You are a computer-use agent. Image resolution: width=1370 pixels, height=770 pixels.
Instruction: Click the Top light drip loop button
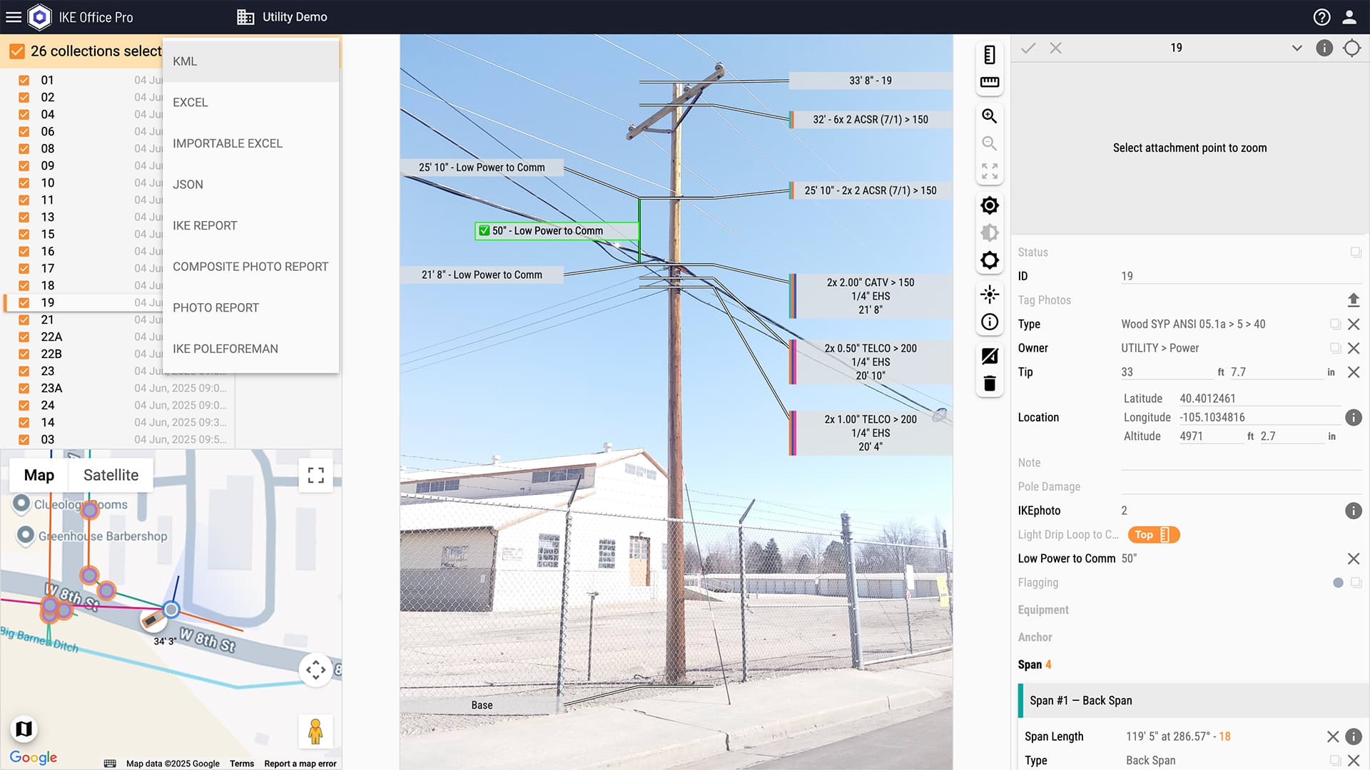[1153, 535]
